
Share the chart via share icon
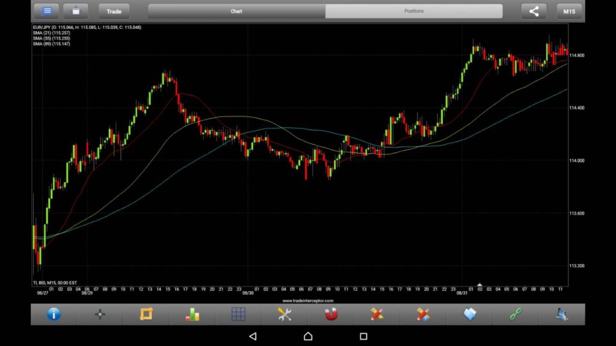pos(534,11)
